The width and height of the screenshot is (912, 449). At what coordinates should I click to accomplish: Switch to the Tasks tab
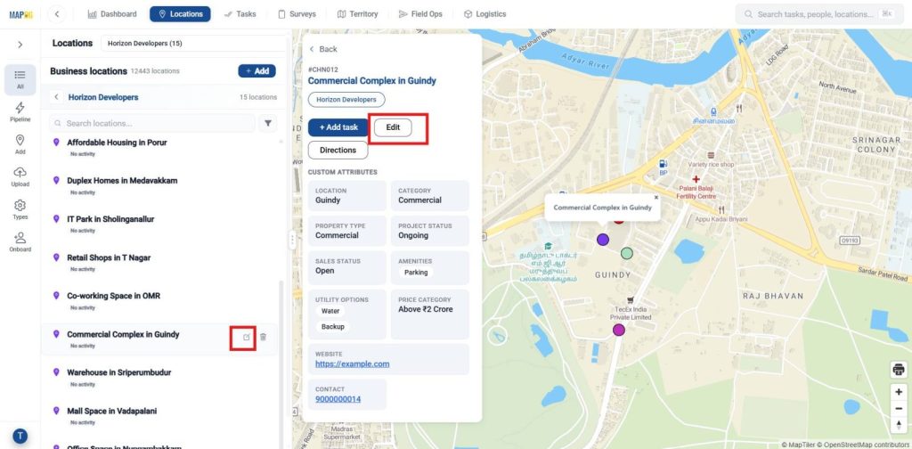pyautogui.click(x=240, y=14)
